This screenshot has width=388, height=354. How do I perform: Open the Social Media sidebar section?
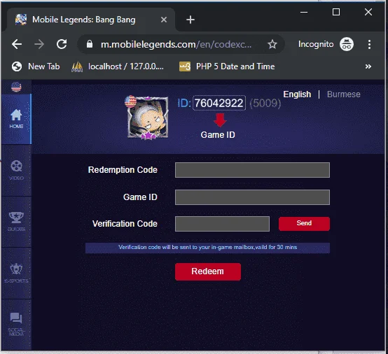[x=16, y=325]
